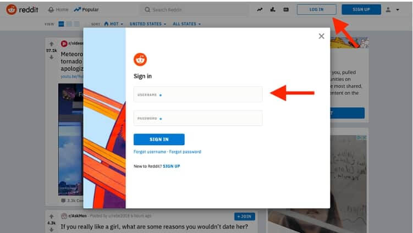413x233 pixels.
Task: Close the sign-in dialog
Action: click(x=321, y=36)
